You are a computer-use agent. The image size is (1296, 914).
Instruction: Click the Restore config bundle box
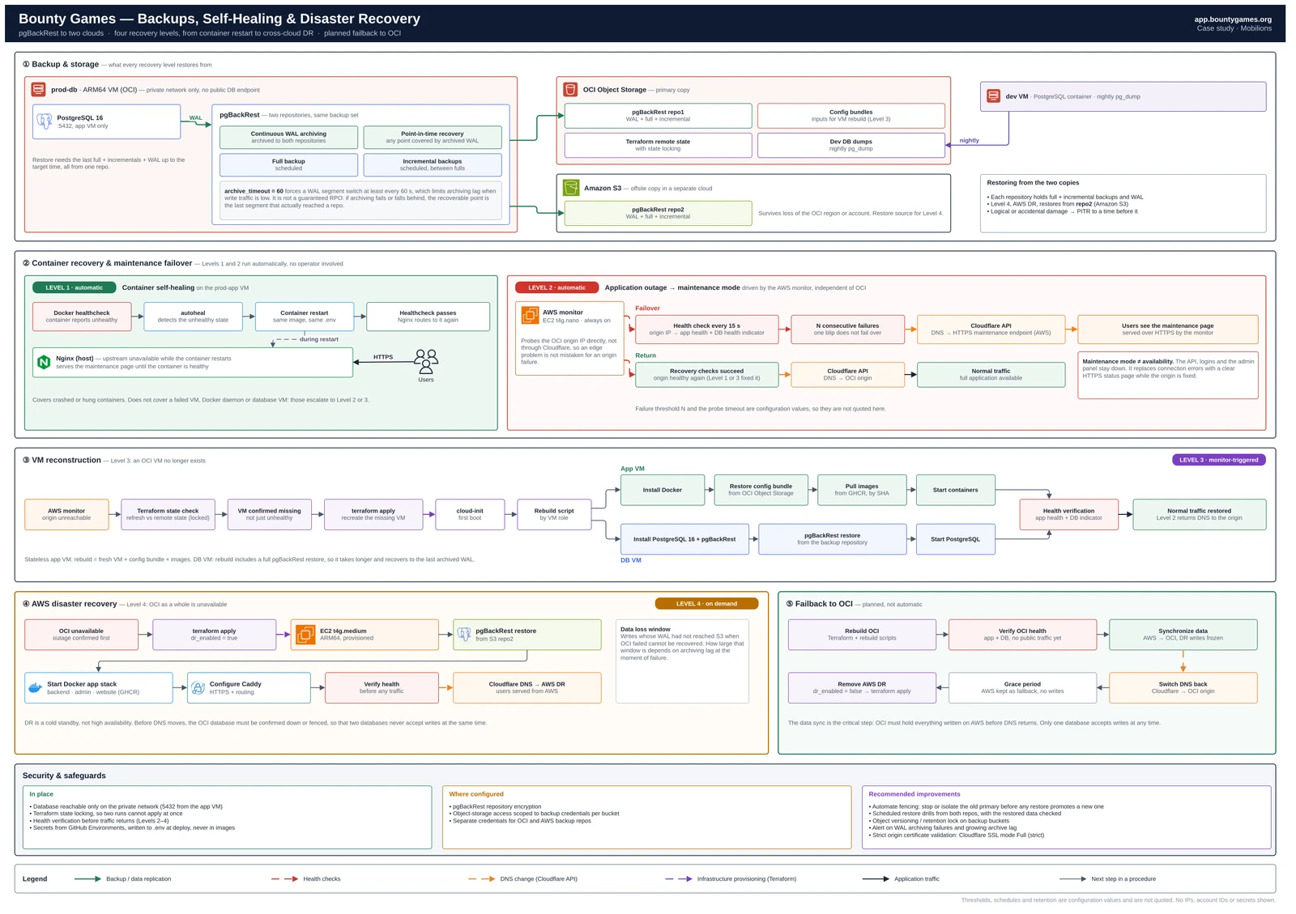[x=761, y=490]
